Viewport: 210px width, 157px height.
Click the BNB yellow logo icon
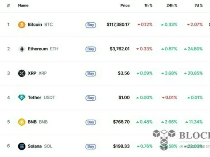(x=22, y=122)
